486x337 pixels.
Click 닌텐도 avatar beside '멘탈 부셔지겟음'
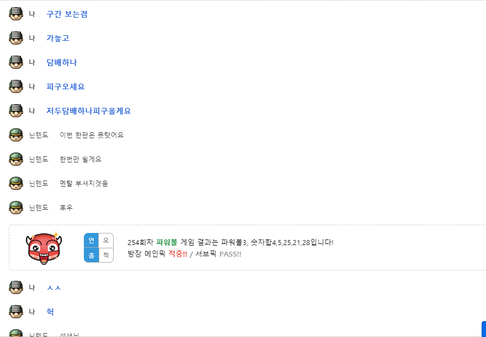[16, 183]
